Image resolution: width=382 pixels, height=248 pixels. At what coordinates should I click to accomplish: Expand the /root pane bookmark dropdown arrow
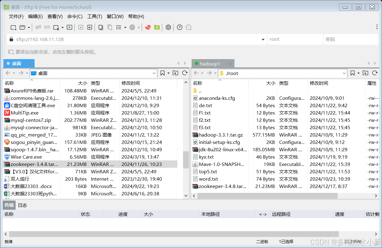pos(358,73)
